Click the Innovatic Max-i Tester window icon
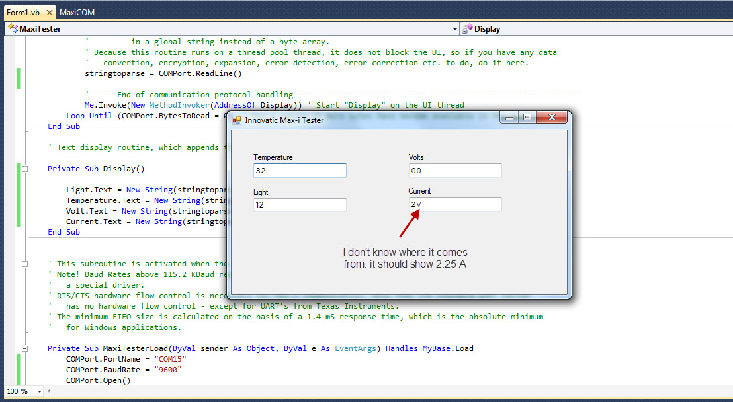The height and width of the screenshot is (402, 733). pyautogui.click(x=237, y=120)
